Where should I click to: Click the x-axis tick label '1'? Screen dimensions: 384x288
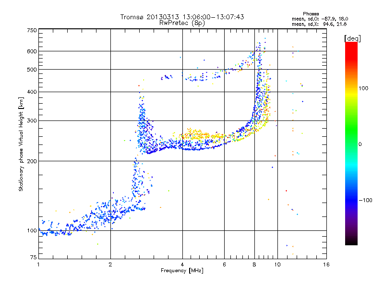click(38, 264)
